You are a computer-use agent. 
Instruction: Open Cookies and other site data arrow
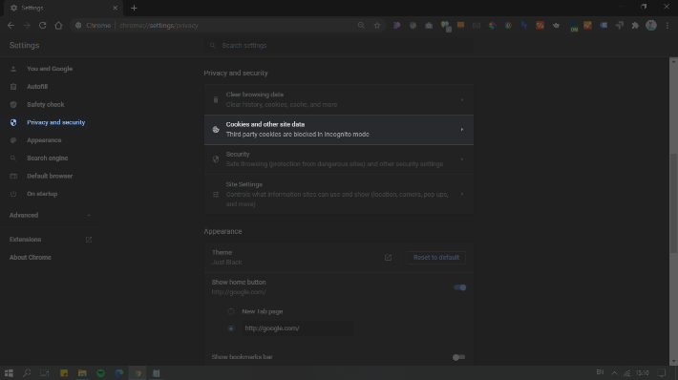[x=462, y=129]
